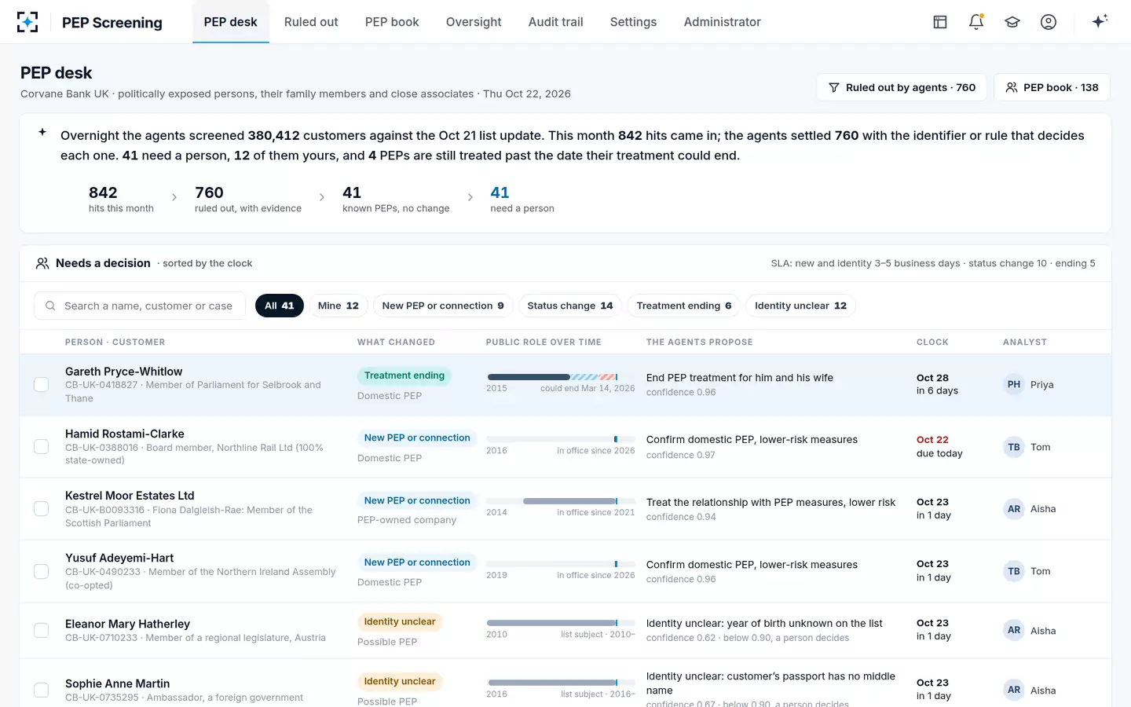Switch to the Ruled out tab

[311, 22]
